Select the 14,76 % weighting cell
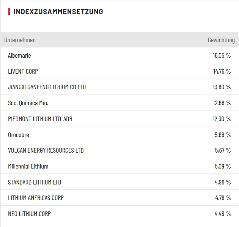The height and width of the screenshot is (227, 239). [x=222, y=71]
